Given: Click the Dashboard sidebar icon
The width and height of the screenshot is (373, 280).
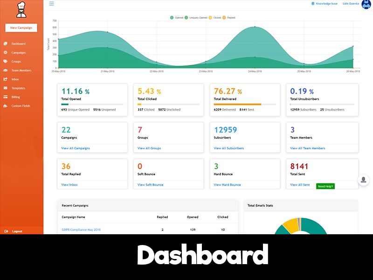Looking at the screenshot, I should 6,43.
